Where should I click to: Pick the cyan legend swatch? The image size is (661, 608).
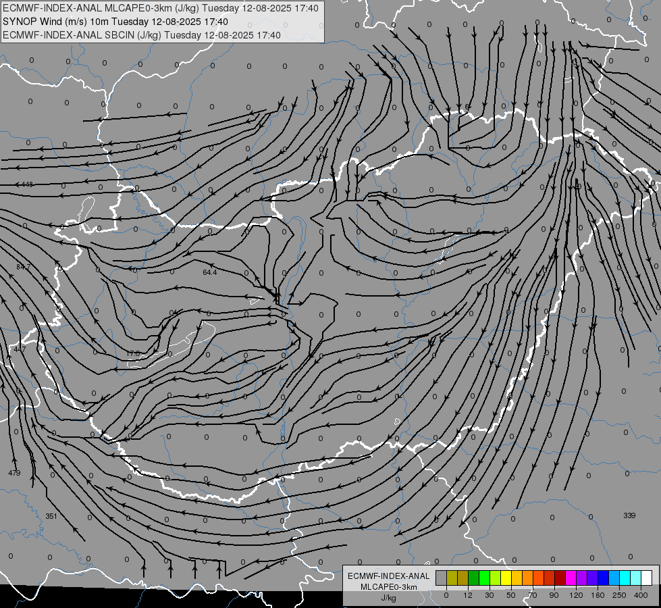coord(625,578)
